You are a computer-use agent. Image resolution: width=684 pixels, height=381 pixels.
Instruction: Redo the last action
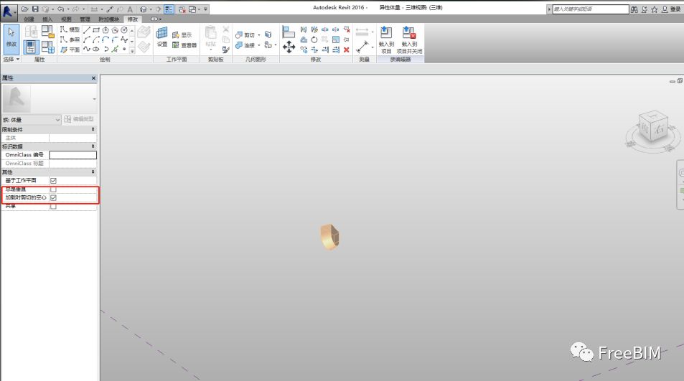[75, 9]
